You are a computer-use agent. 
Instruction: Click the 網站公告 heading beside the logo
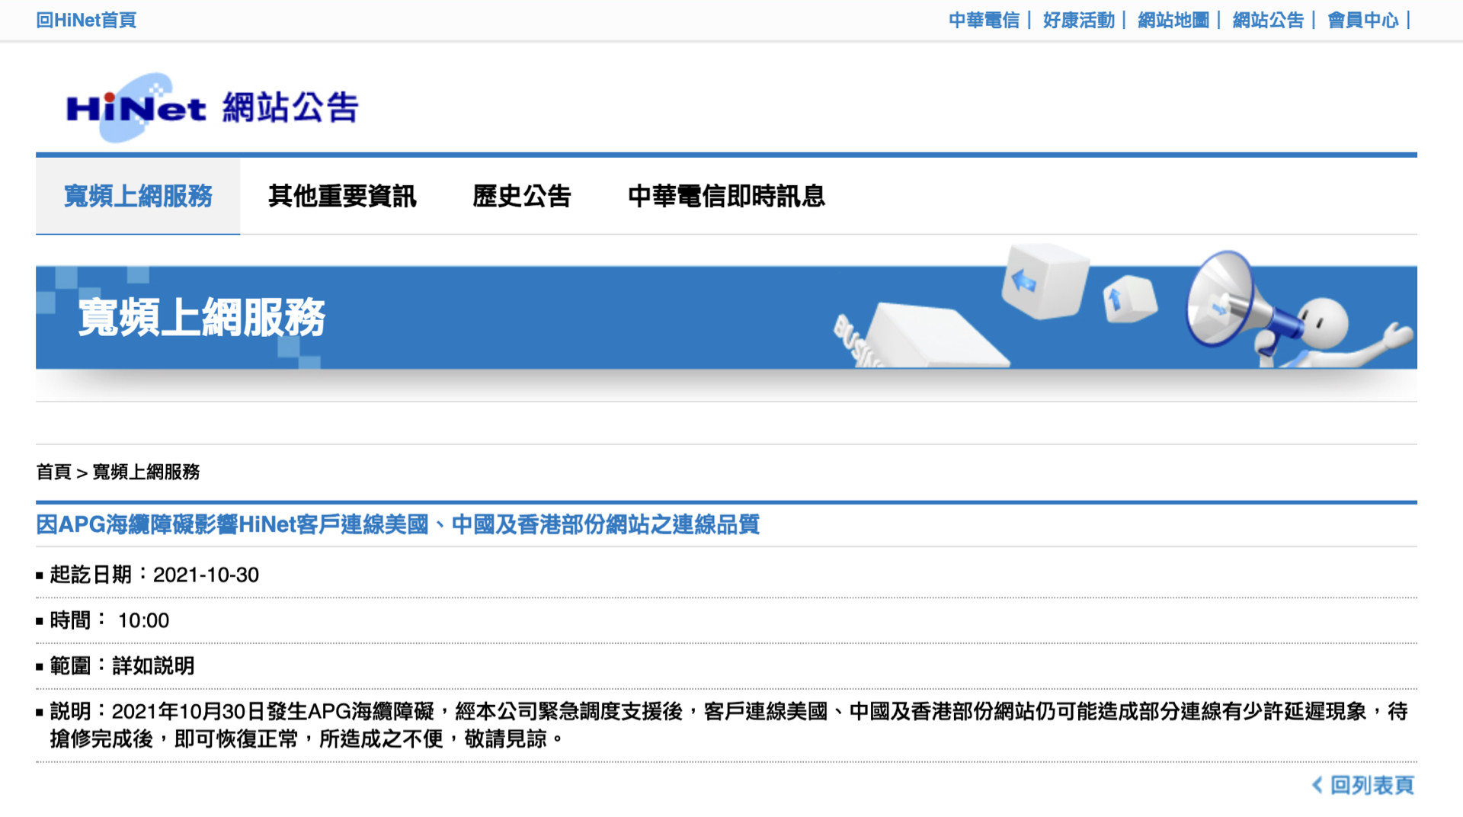pos(290,107)
